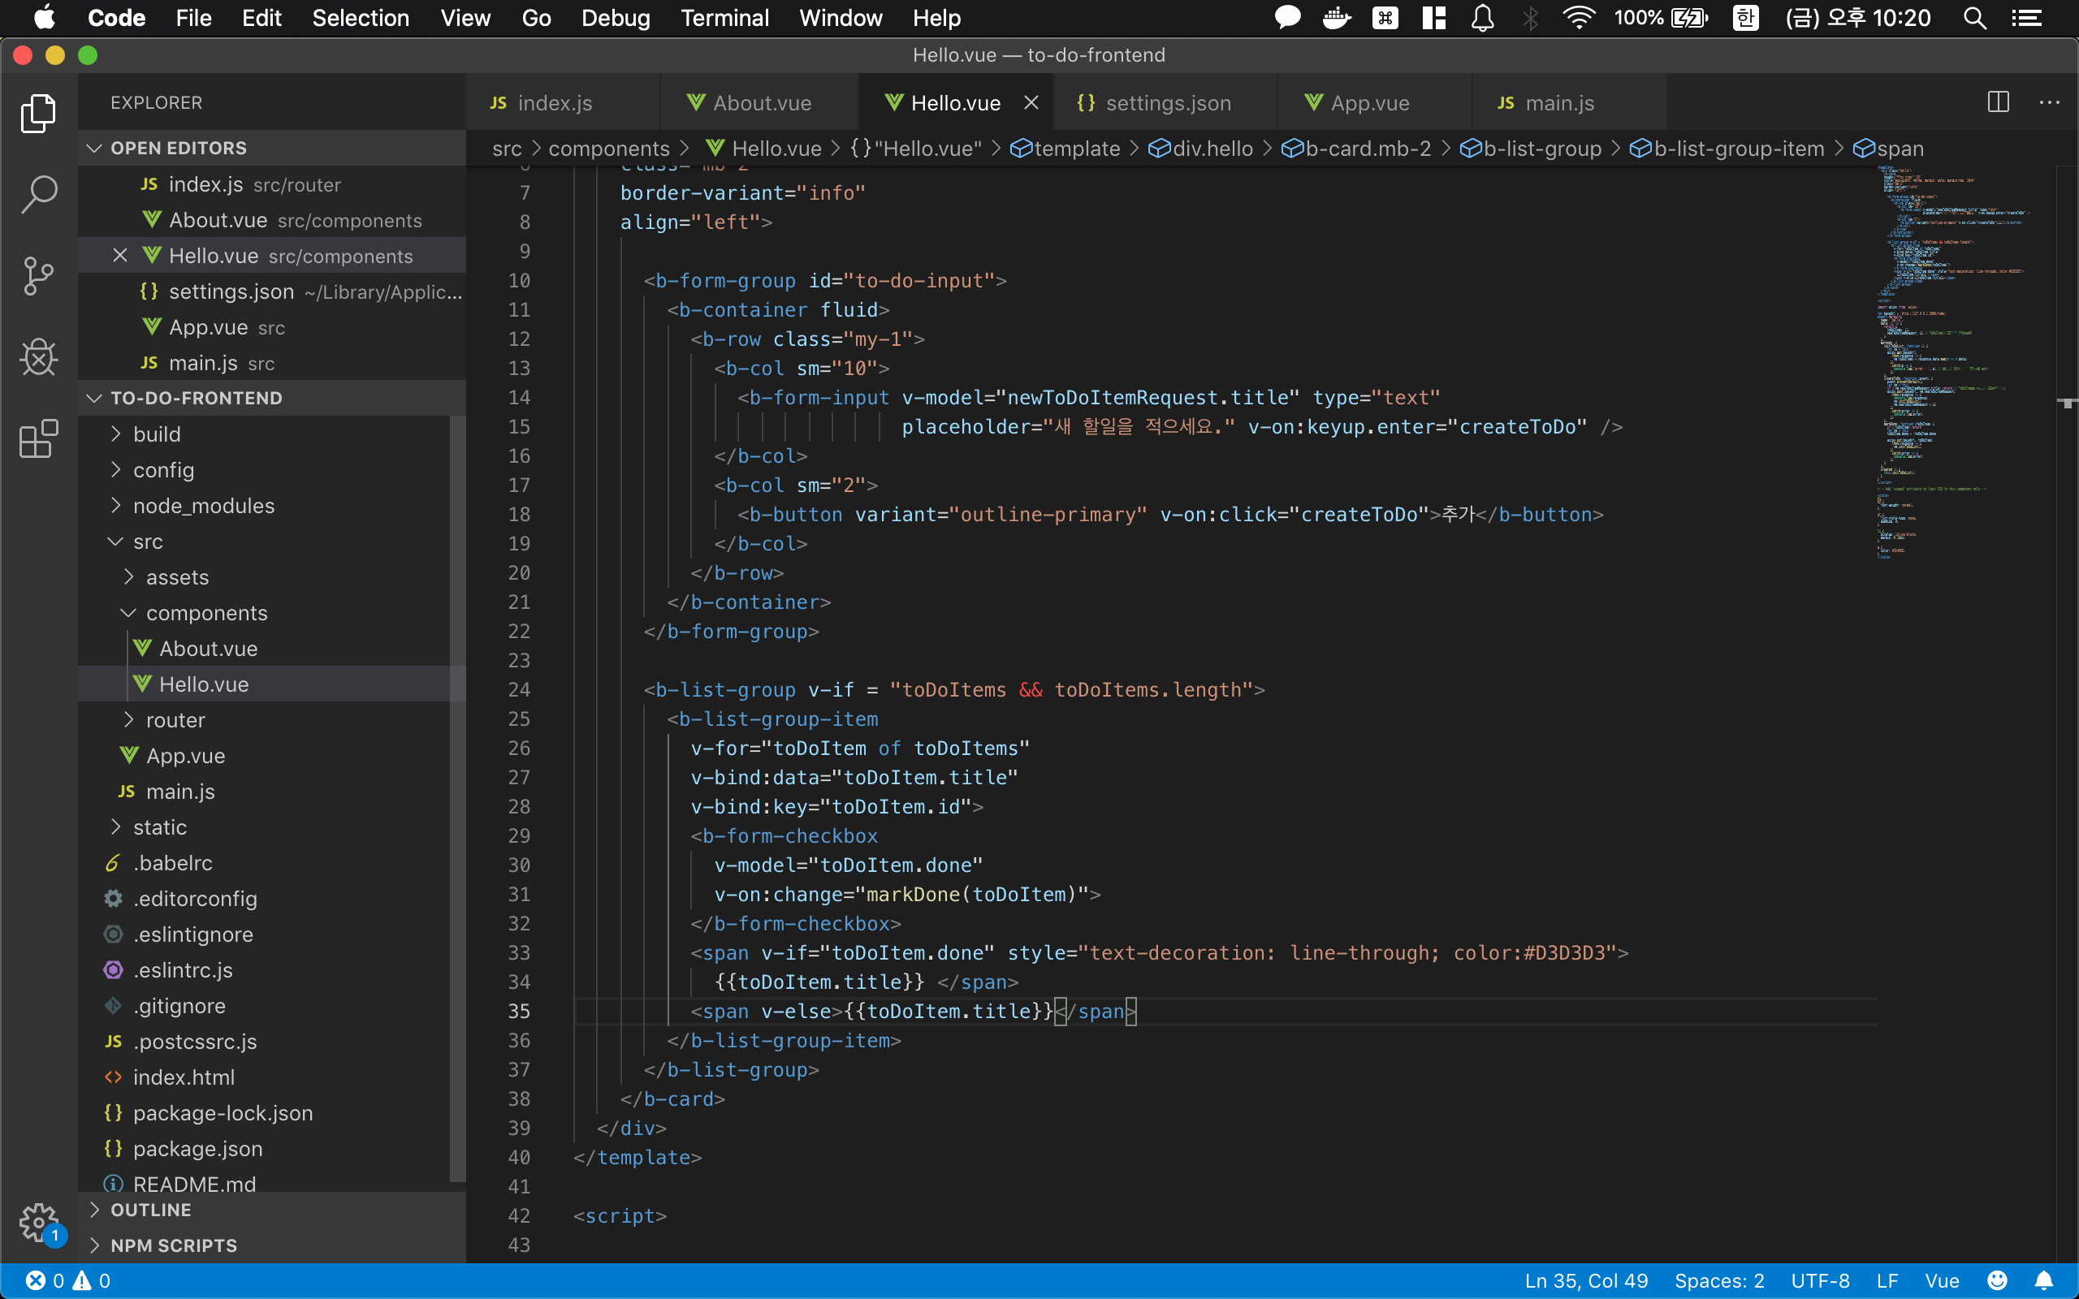Click the Split Editor Right icon

1999,102
